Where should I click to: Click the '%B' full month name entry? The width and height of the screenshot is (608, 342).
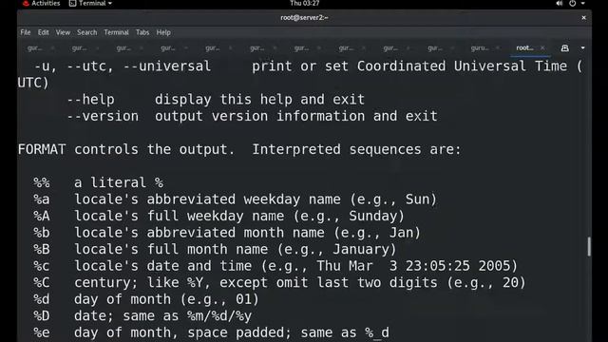click(x=216, y=249)
